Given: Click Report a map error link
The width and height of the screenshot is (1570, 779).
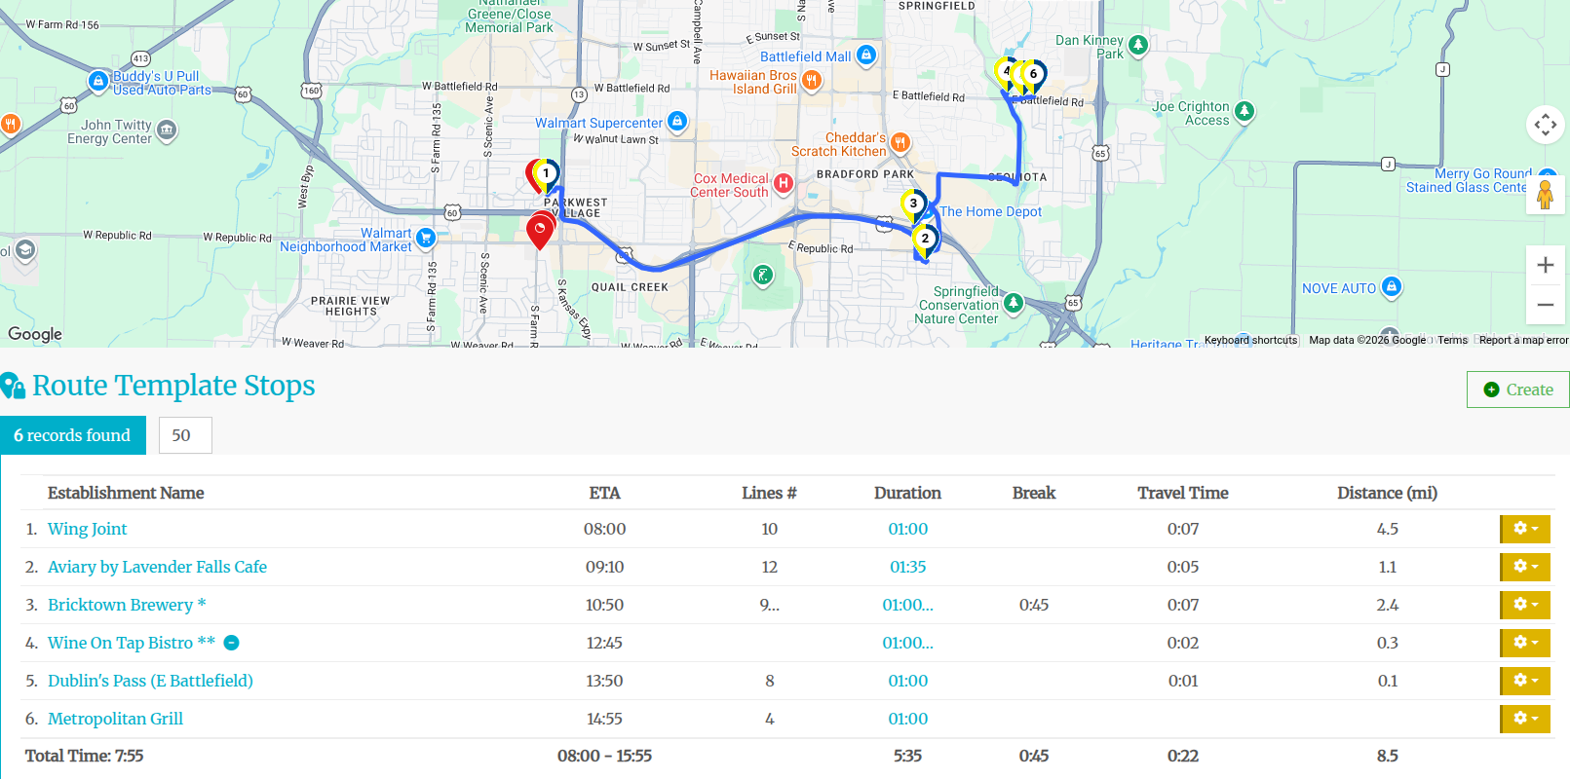Looking at the screenshot, I should [x=1523, y=340].
